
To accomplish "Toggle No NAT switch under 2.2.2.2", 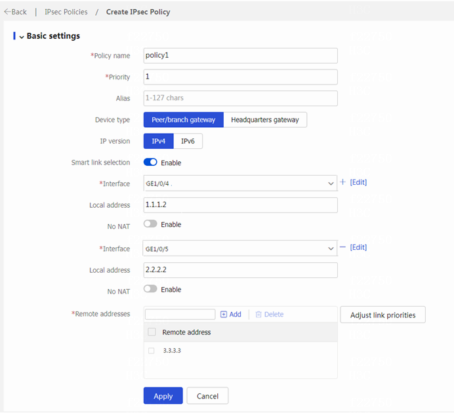I will tap(150, 289).
